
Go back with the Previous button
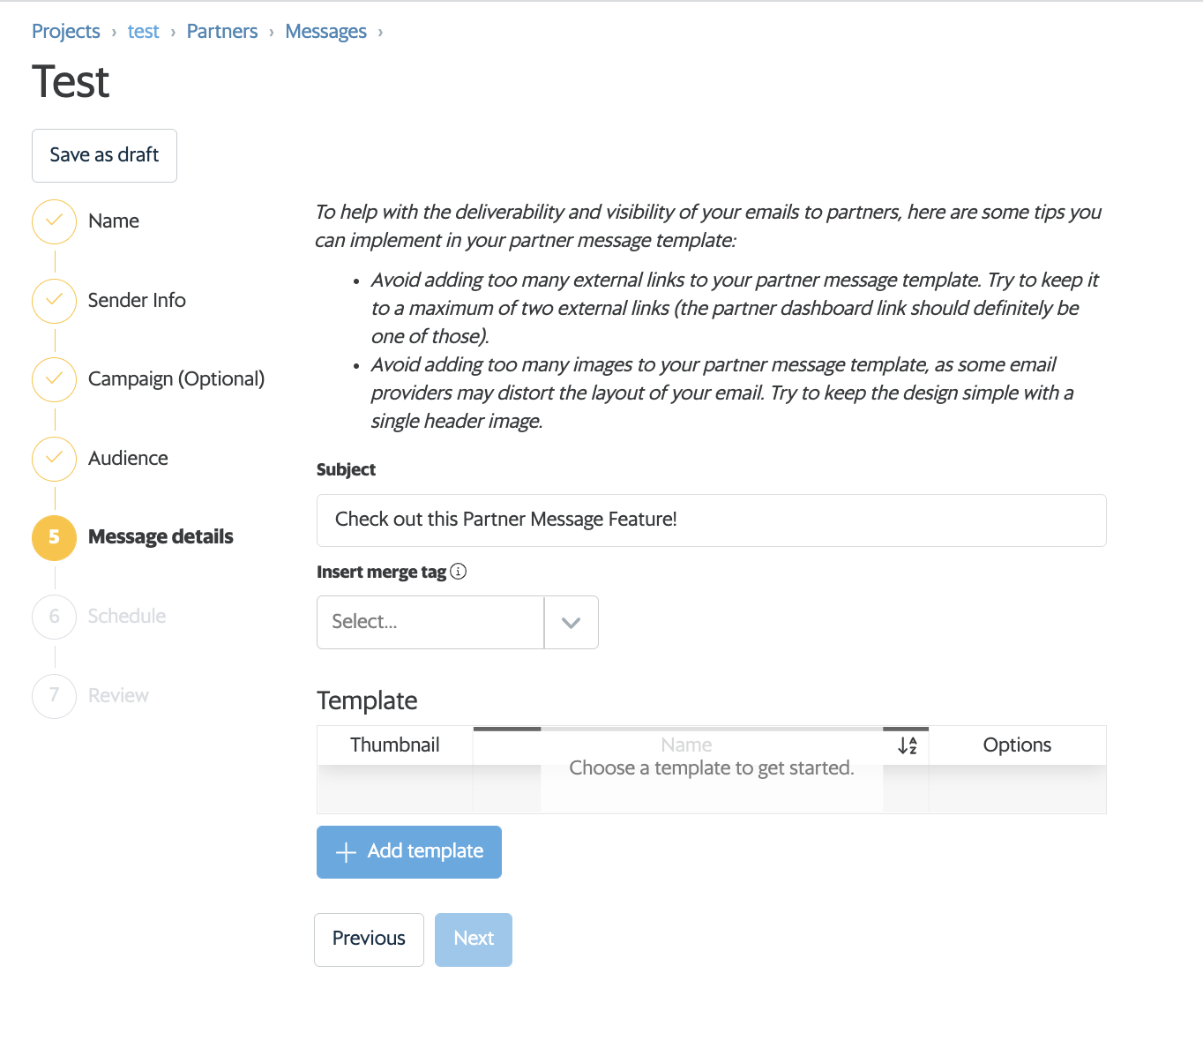[369, 939]
